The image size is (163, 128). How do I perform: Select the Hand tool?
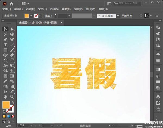(5, 97)
